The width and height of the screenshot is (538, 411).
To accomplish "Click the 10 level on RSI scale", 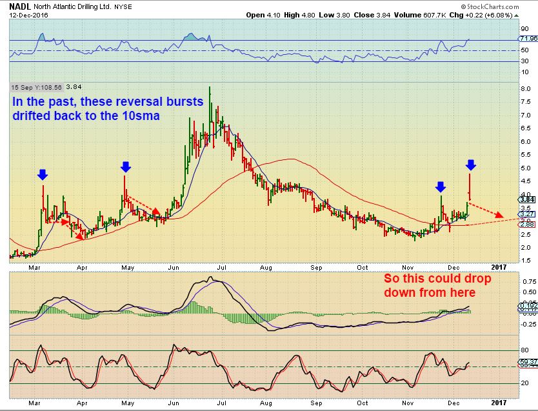I will [524, 72].
